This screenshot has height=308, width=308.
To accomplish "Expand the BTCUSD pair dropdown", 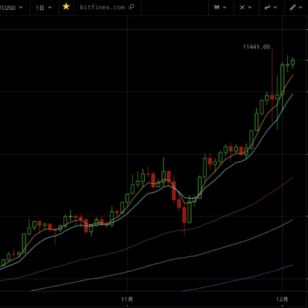I will (x=12, y=8).
